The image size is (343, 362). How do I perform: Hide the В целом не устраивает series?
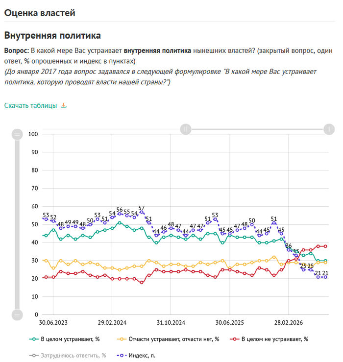coord(269,339)
